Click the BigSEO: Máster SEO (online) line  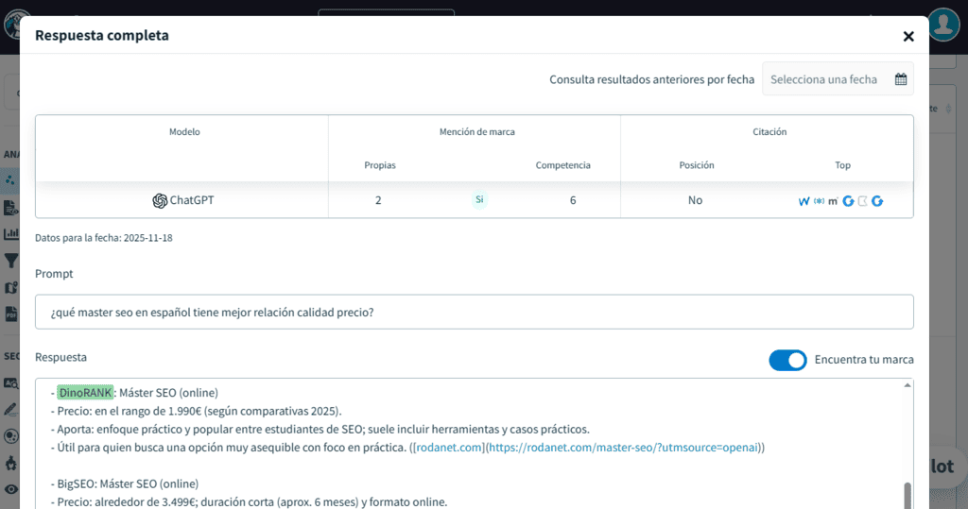125,484
